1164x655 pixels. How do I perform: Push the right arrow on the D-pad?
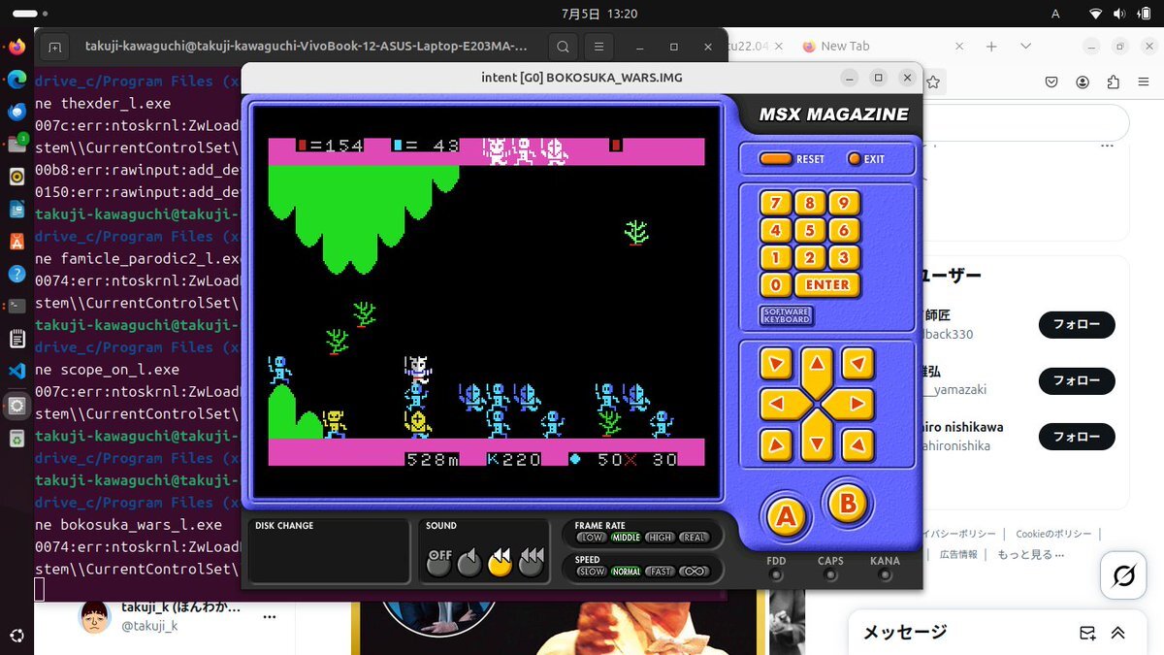(x=853, y=403)
